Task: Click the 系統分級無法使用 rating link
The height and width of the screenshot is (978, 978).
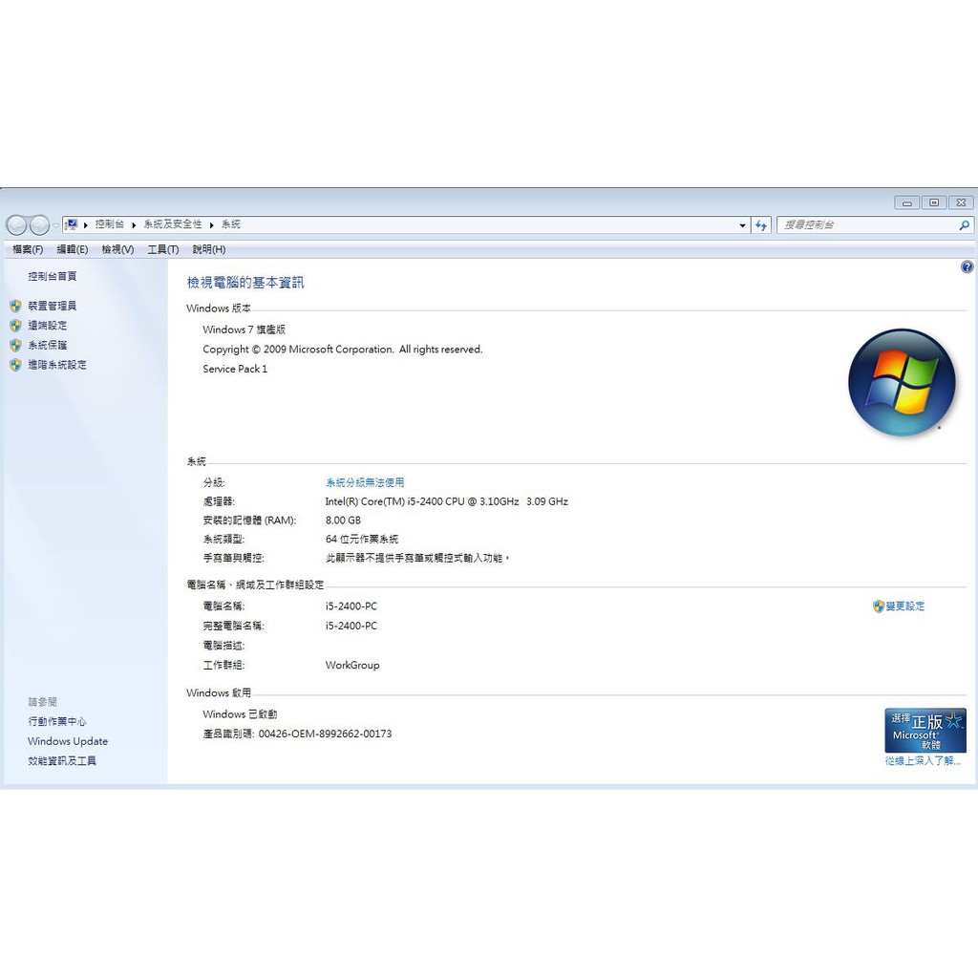Action: [x=365, y=482]
